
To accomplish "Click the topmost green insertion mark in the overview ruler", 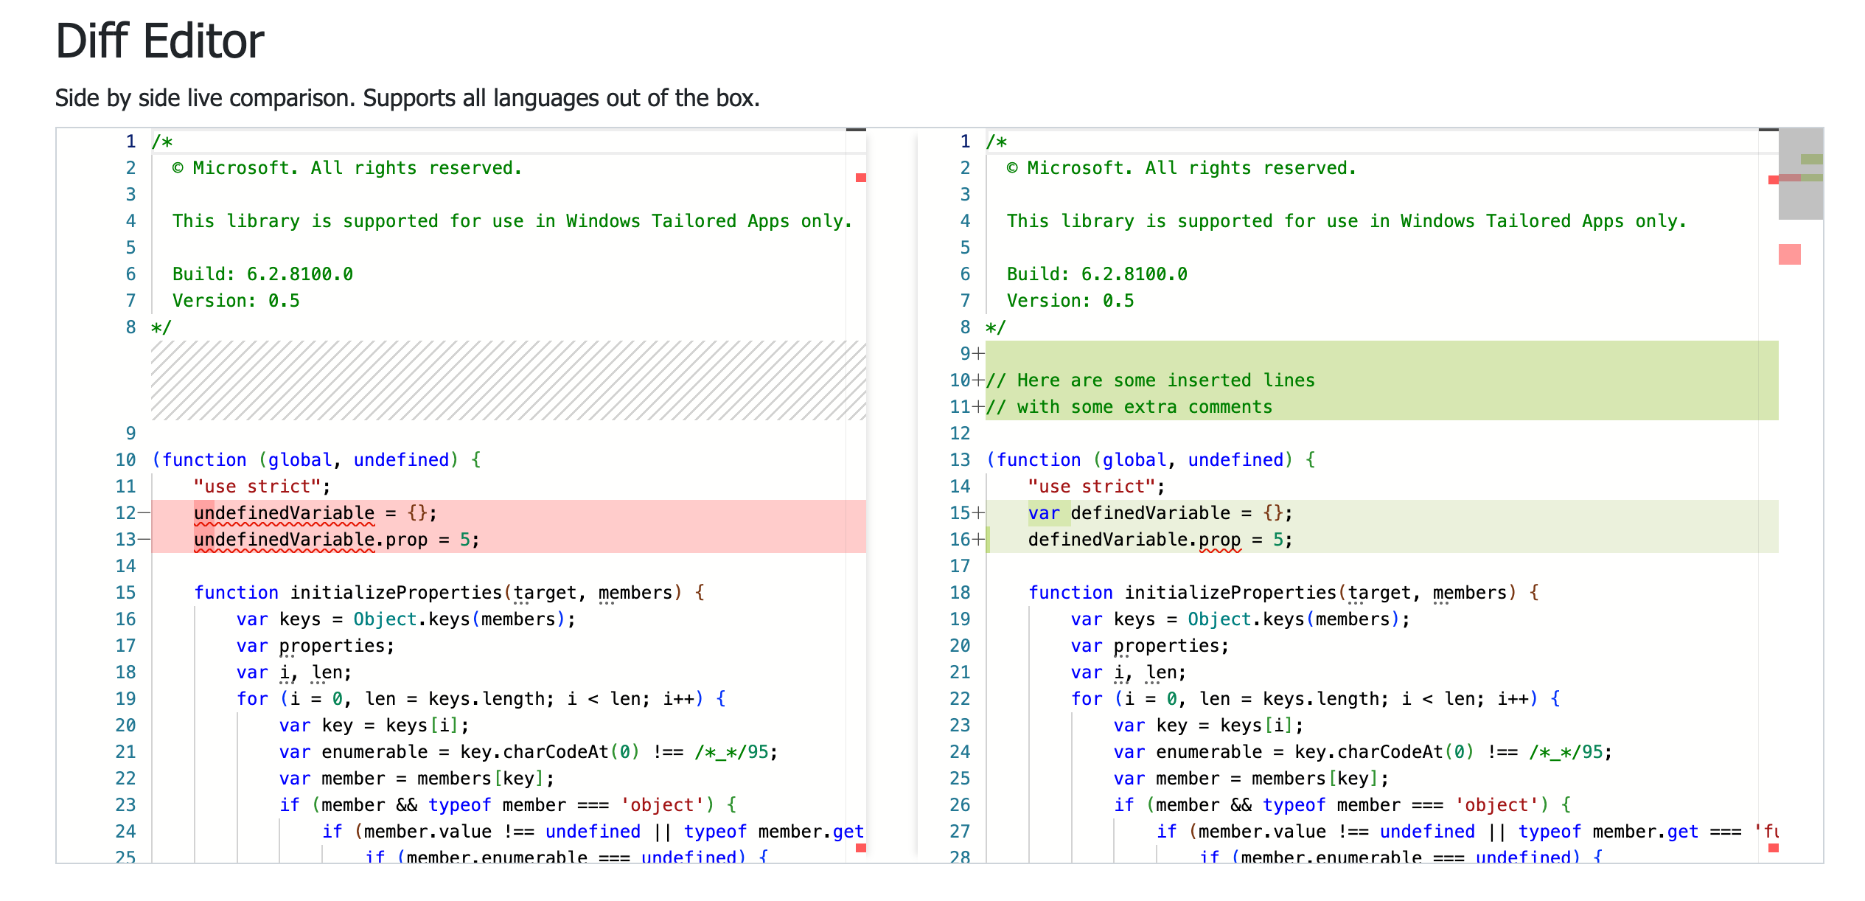I will click(1811, 159).
